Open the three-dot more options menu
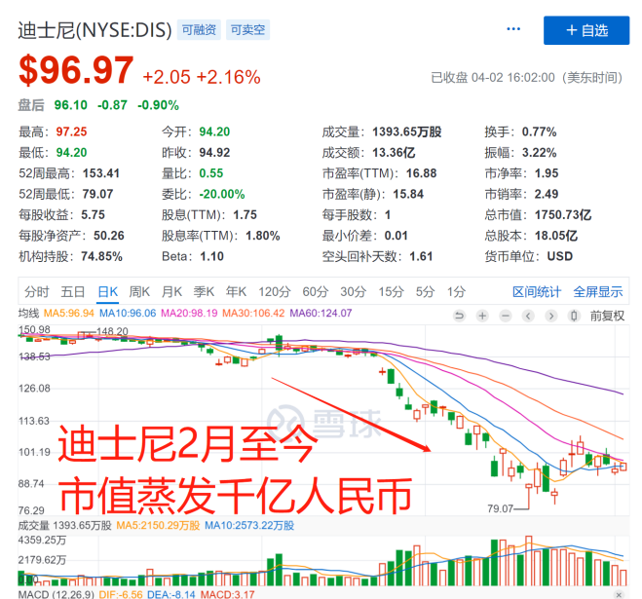 513,29
